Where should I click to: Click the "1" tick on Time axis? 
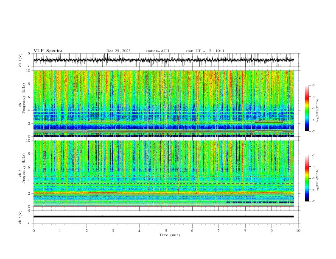tap(60, 231)
